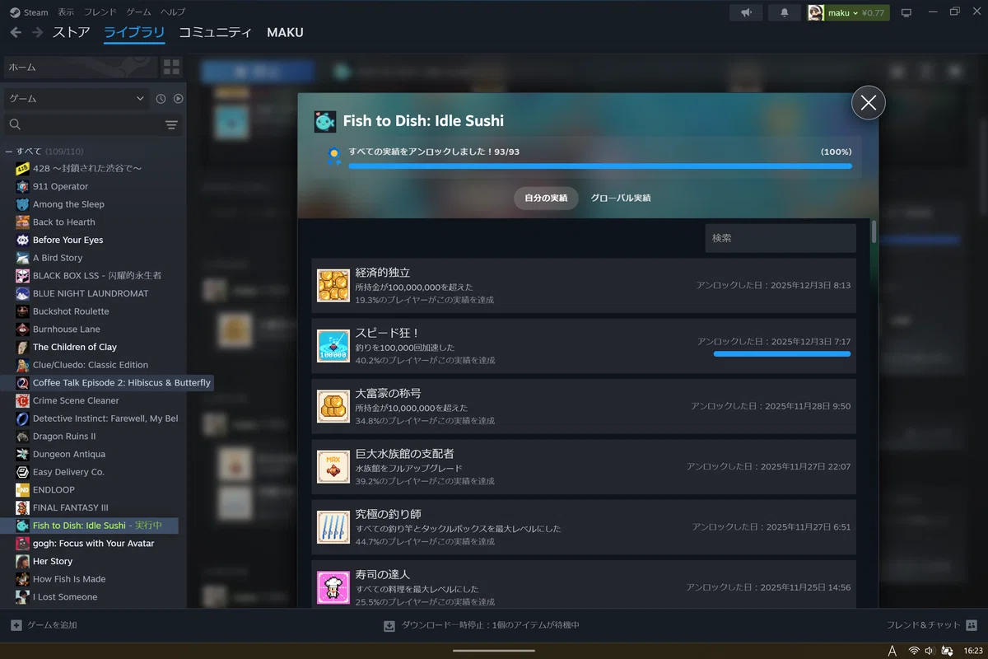
Task: Click the 巨大水族館の支配者 achievement icon
Action: coord(333,466)
